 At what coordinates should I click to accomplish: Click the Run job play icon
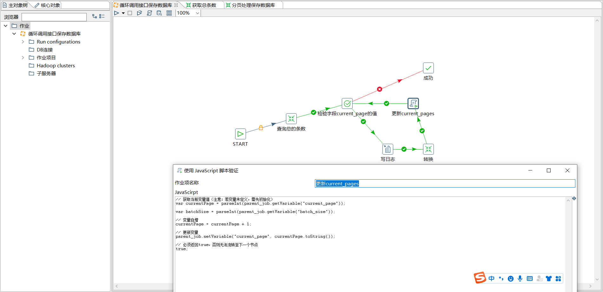click(x=116, y=13)
